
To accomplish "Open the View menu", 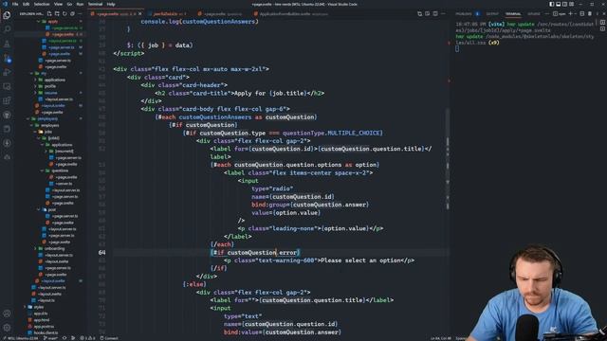I will pos(58,4).
